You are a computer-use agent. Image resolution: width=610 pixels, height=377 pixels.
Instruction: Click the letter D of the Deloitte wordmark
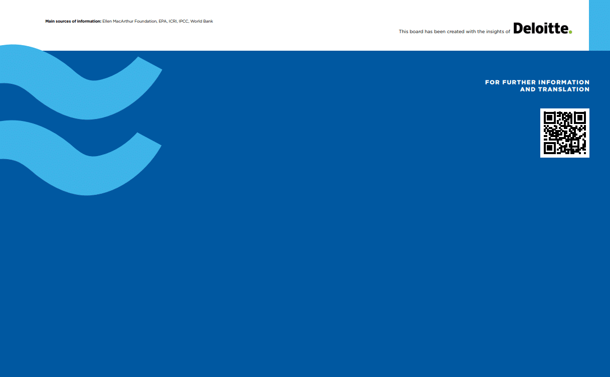pyautogui.click(x=518, y=29)
